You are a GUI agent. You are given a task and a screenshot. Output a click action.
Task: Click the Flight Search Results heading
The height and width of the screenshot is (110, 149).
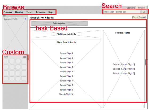66,42
